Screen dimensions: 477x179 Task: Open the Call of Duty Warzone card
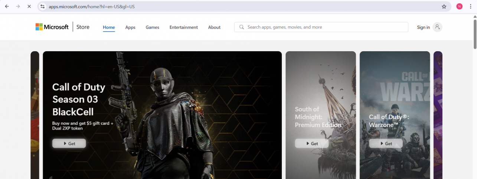395,115
